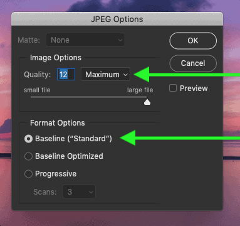
Task: Click the Preview text label
Action: (194, 89)
